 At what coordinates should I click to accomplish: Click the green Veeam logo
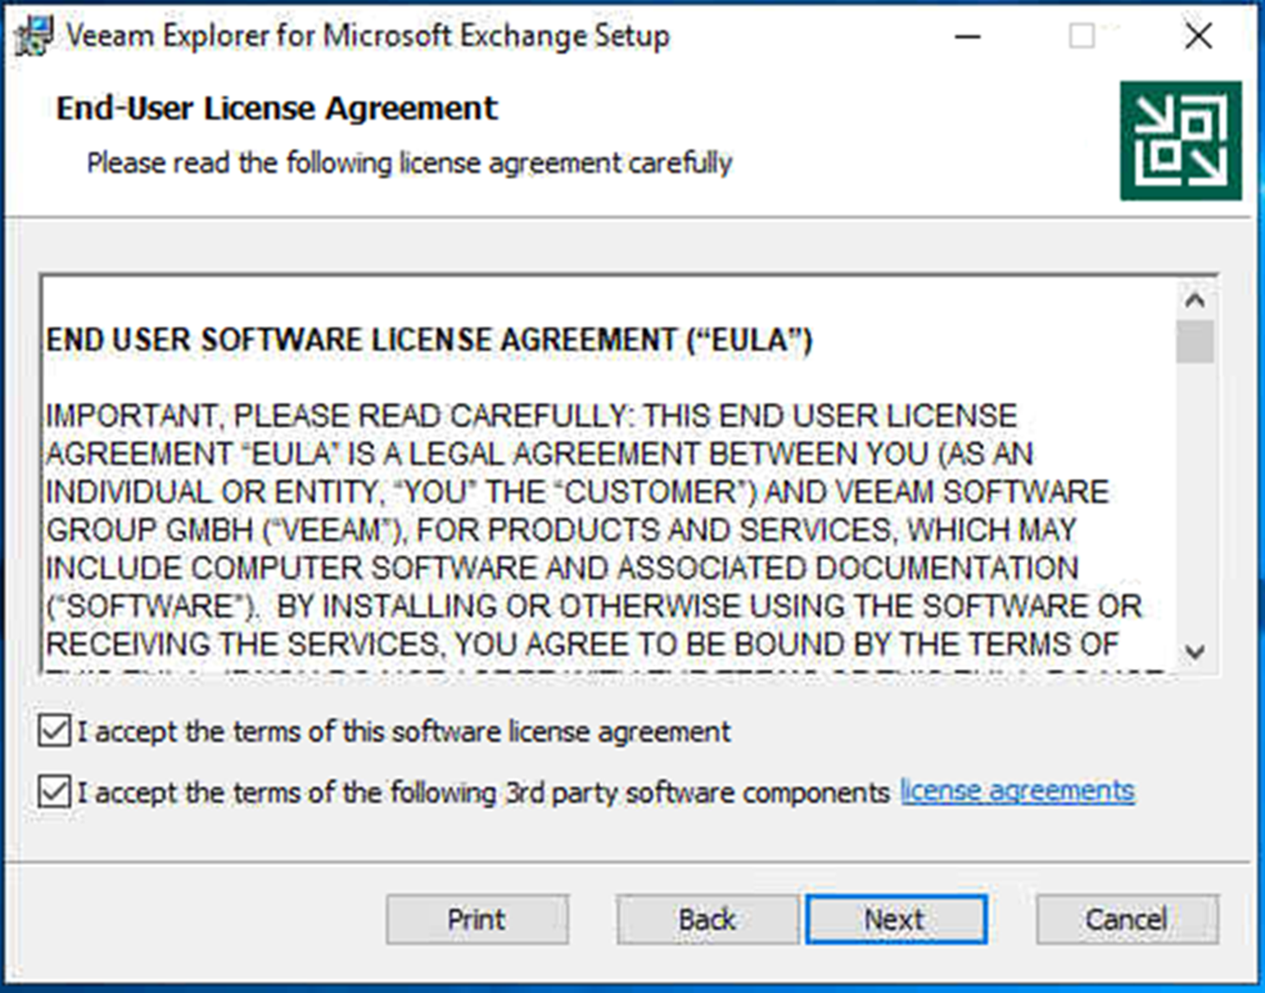pos(1181,141)
